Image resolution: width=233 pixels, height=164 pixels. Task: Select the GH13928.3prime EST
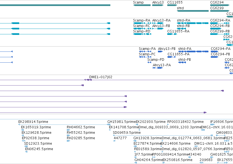coord(135,141)
